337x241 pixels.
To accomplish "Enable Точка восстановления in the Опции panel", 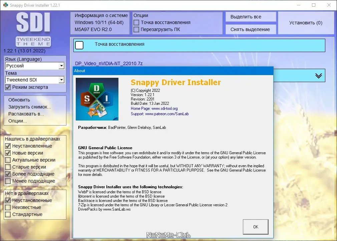I will [x=136, y=23].
